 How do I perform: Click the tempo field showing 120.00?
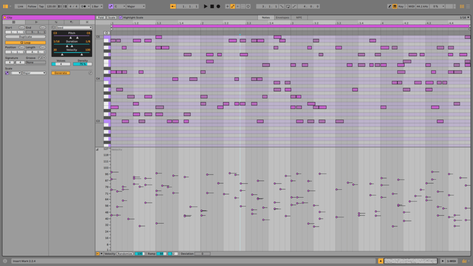pyautogui.click(x=51, y=6)
